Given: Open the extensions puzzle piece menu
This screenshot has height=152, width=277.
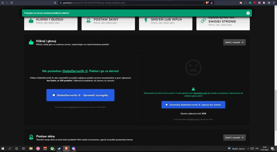Looking at the screenshot, I should point(264,3).
